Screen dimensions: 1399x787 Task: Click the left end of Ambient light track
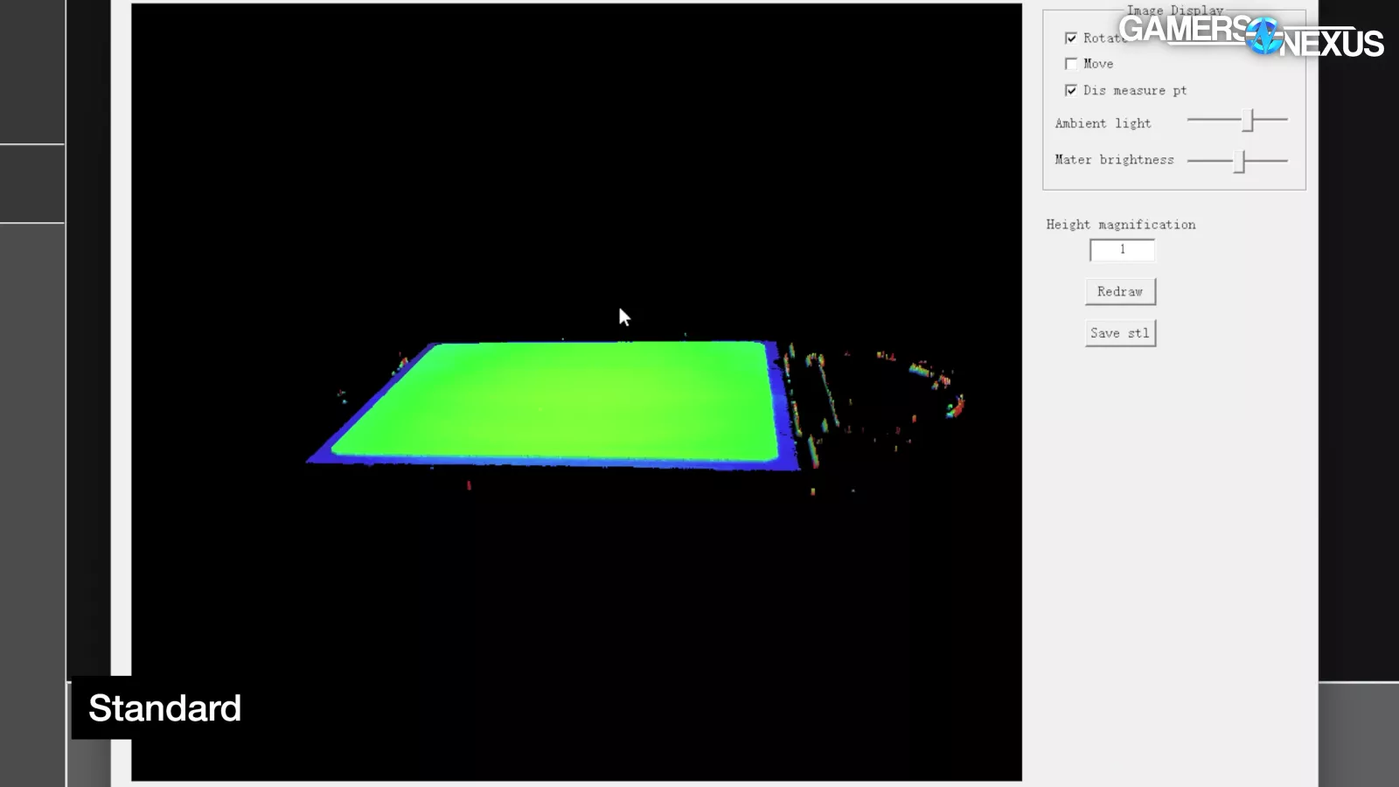[x=1191, y=119]
